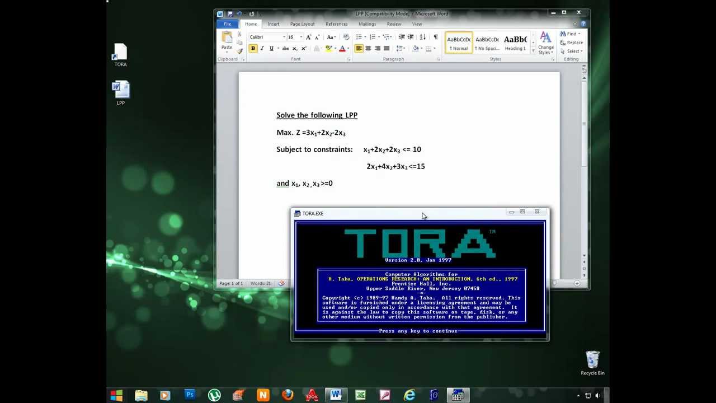The image size is (716, 403).
Task: Click the TORA desktop shortcut icon
Action: click(x=120, y=55)
